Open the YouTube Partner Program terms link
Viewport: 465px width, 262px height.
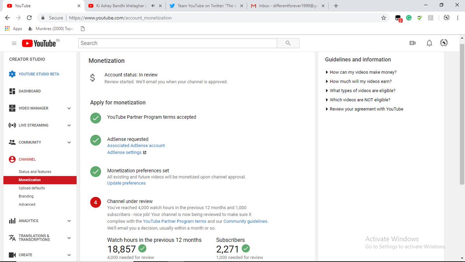tap(175, 221)
